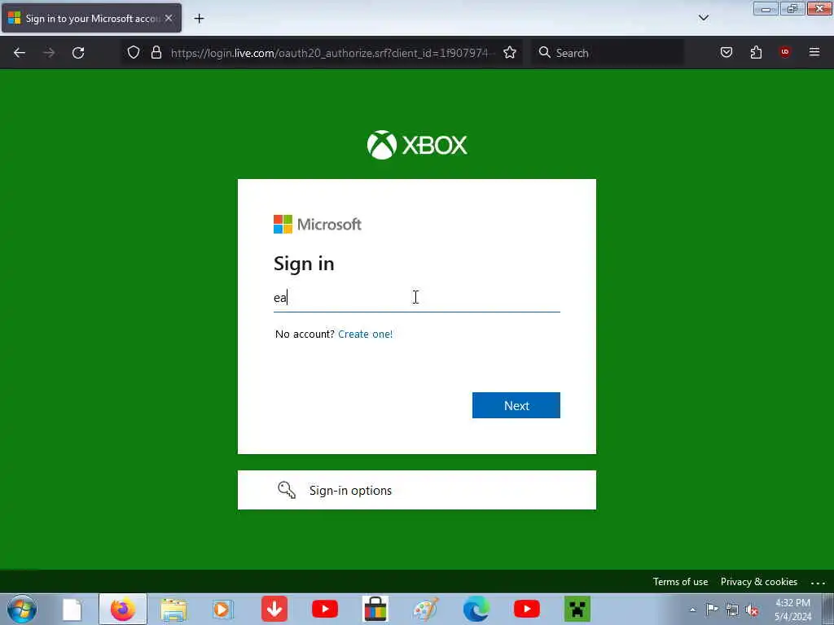The width and height of the screenshot is (834, 625).
Task: Click the blue Next button
Action: click(516, 405)
